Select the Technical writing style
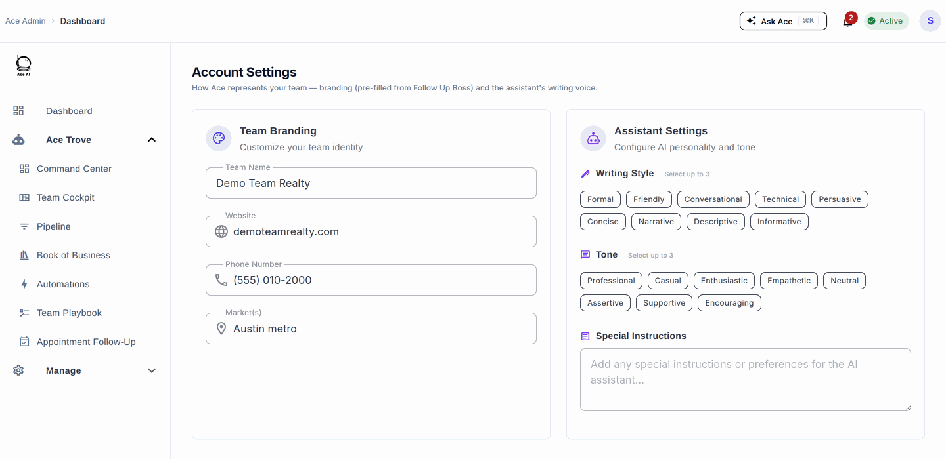The width and height of the screenshot is (946, 459). (x=780, y=199)
